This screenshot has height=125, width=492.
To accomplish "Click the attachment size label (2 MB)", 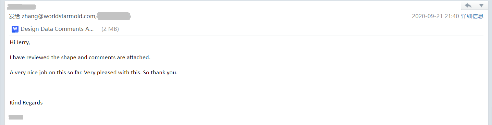I will [x=110, y=29].
